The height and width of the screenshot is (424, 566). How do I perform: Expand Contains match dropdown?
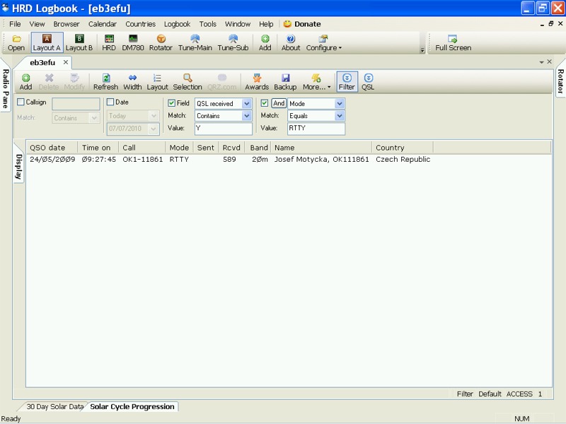click(246, 116)
